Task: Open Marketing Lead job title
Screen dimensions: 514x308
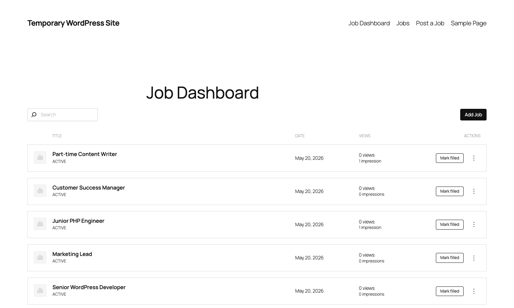Action: 72,254
